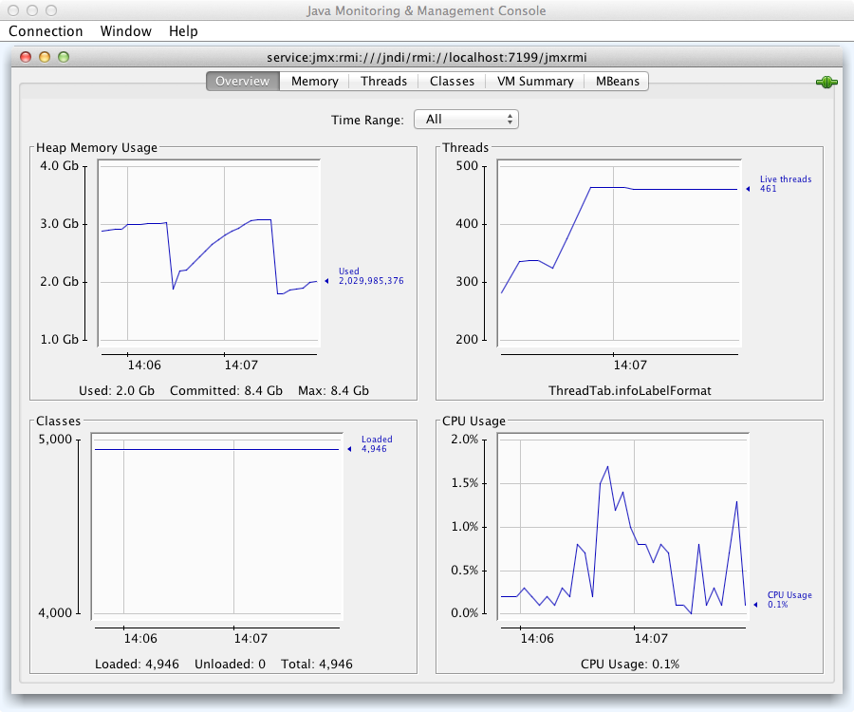Open the Help menu
This screenshot has width=854, height=712.
click(183, 31)
